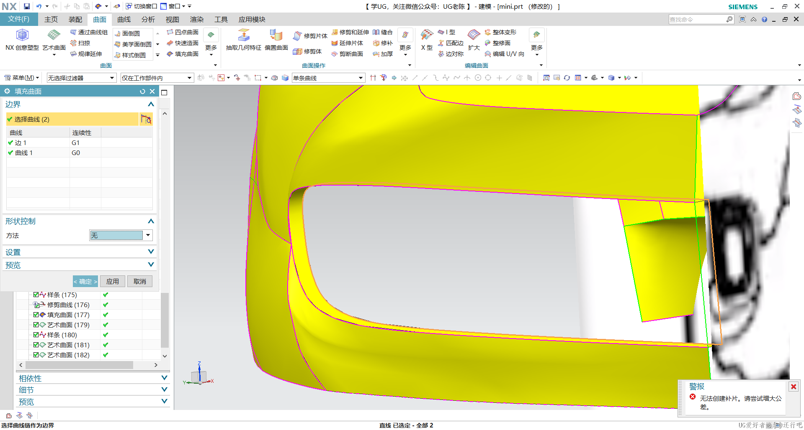
Task: Open 仅在工作部件内 scope dropdown
Action: pos(157,78)
